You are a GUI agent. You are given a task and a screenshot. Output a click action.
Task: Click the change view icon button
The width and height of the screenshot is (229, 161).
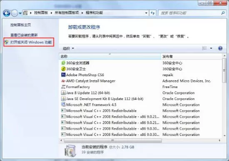[204, 48]
